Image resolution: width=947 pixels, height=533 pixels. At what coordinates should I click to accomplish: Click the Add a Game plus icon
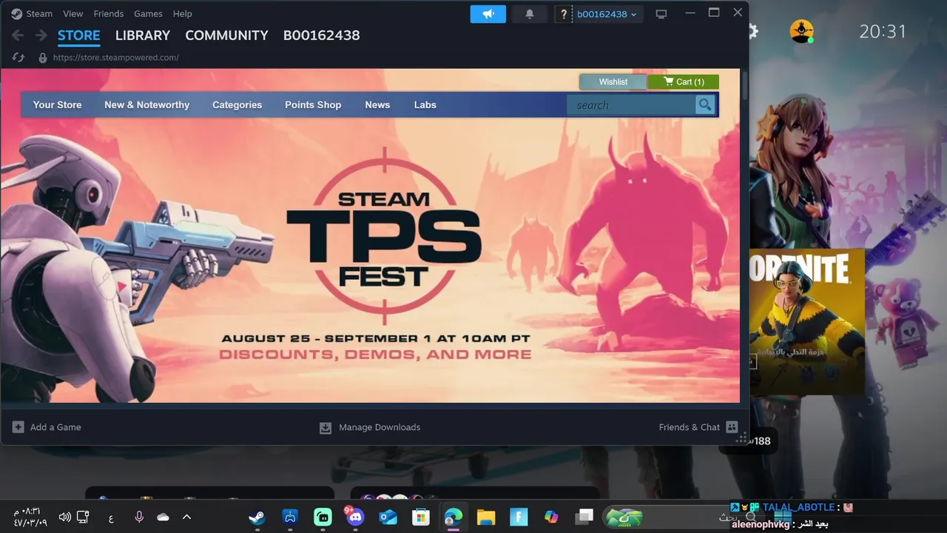[18, 427]
